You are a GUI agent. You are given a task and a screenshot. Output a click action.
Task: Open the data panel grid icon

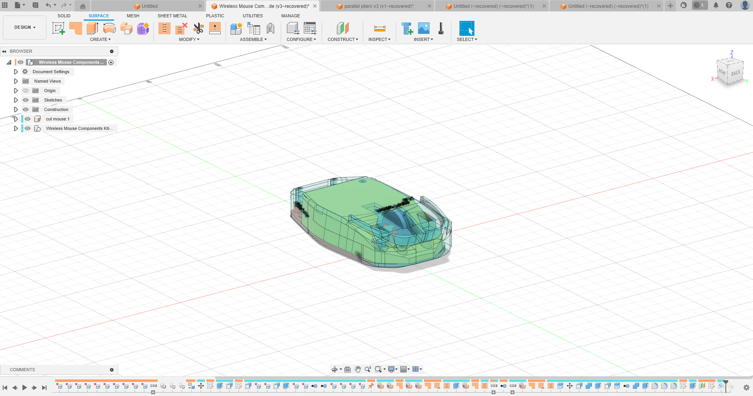pyautogui.click(x=5, y=5)
